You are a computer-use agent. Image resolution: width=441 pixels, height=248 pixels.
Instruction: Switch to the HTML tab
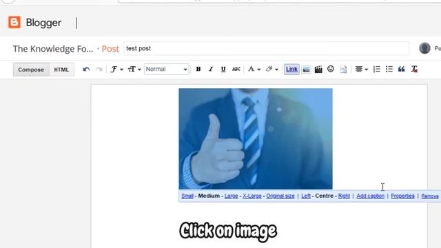[x=61, y=70]
